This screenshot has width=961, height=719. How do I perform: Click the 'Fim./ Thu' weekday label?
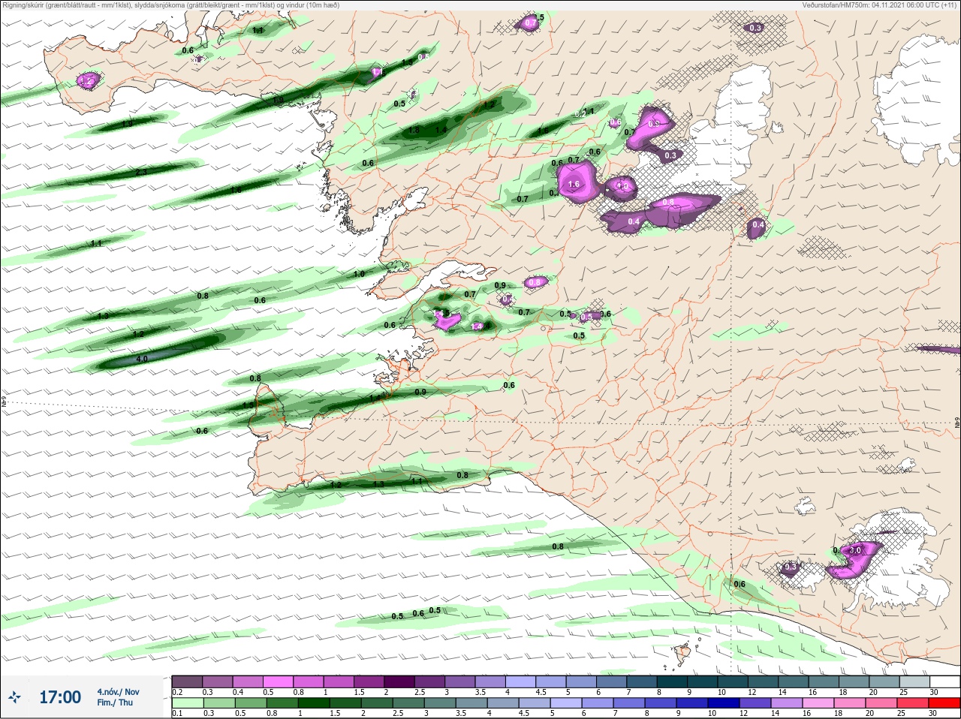(x=115, y=702)
